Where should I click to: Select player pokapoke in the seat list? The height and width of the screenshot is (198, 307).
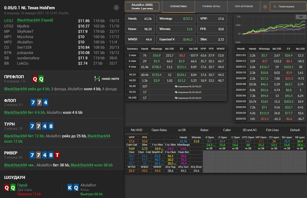(x=25, y=53)
